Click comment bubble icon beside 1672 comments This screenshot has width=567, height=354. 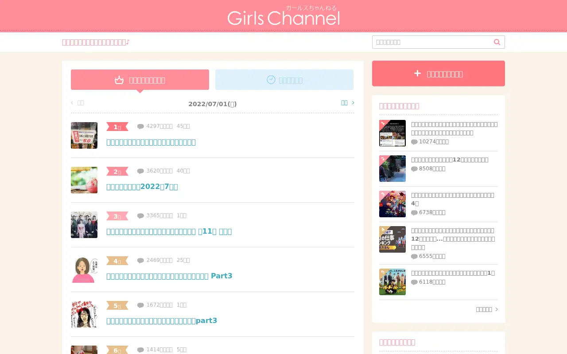[140, 305]
